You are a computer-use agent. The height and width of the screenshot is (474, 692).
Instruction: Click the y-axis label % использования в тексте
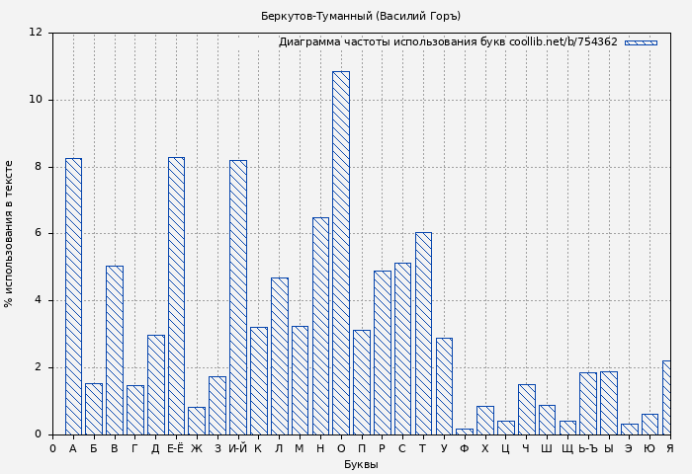[x=10, y=233]
